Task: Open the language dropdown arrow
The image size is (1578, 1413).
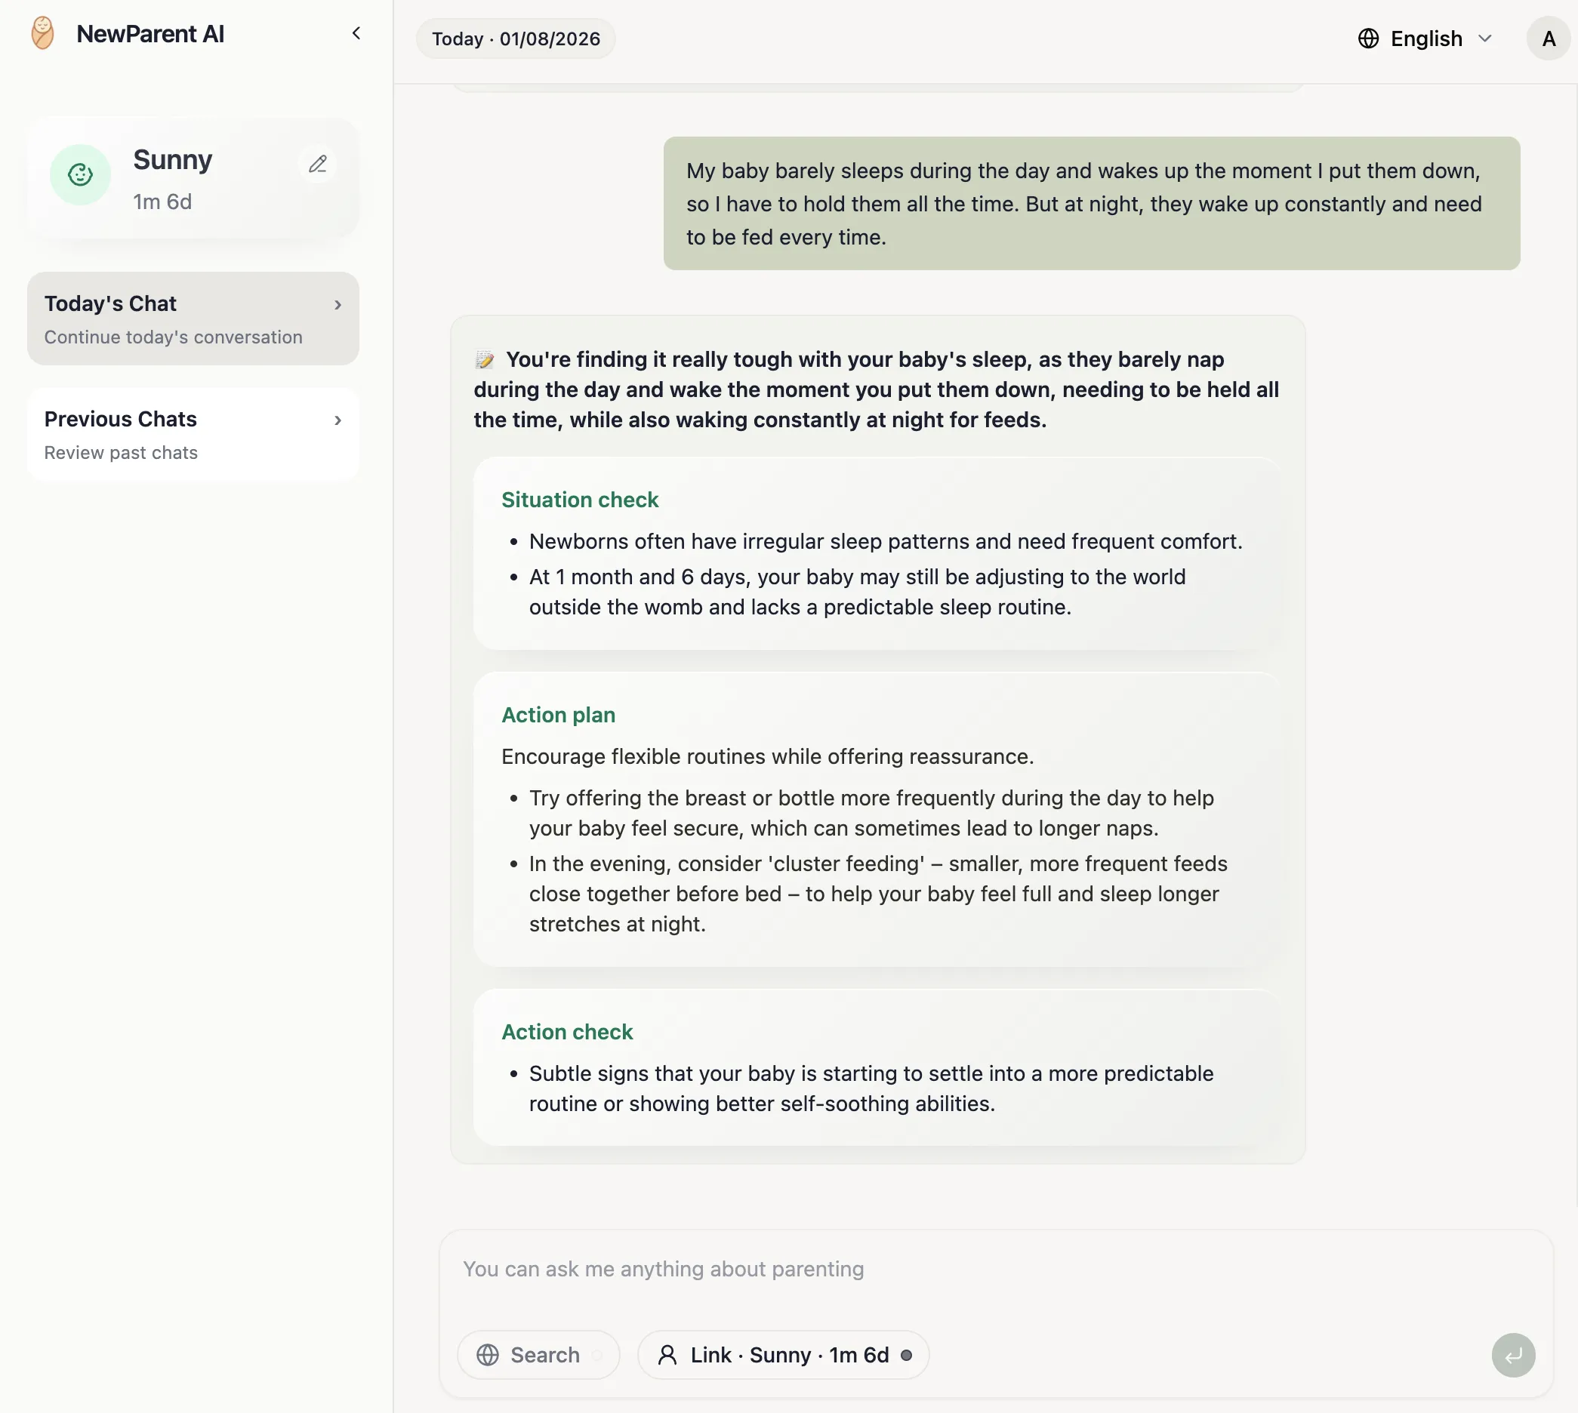Action: (1485, 38)
